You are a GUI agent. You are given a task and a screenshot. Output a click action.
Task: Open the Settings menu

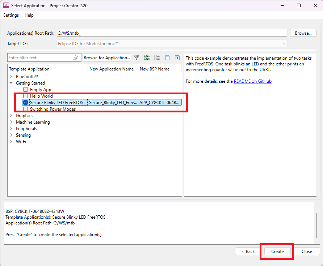coord(11,15)
